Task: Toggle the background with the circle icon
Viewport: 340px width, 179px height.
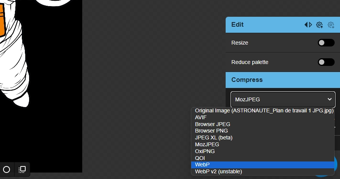Action: (7, 169)
